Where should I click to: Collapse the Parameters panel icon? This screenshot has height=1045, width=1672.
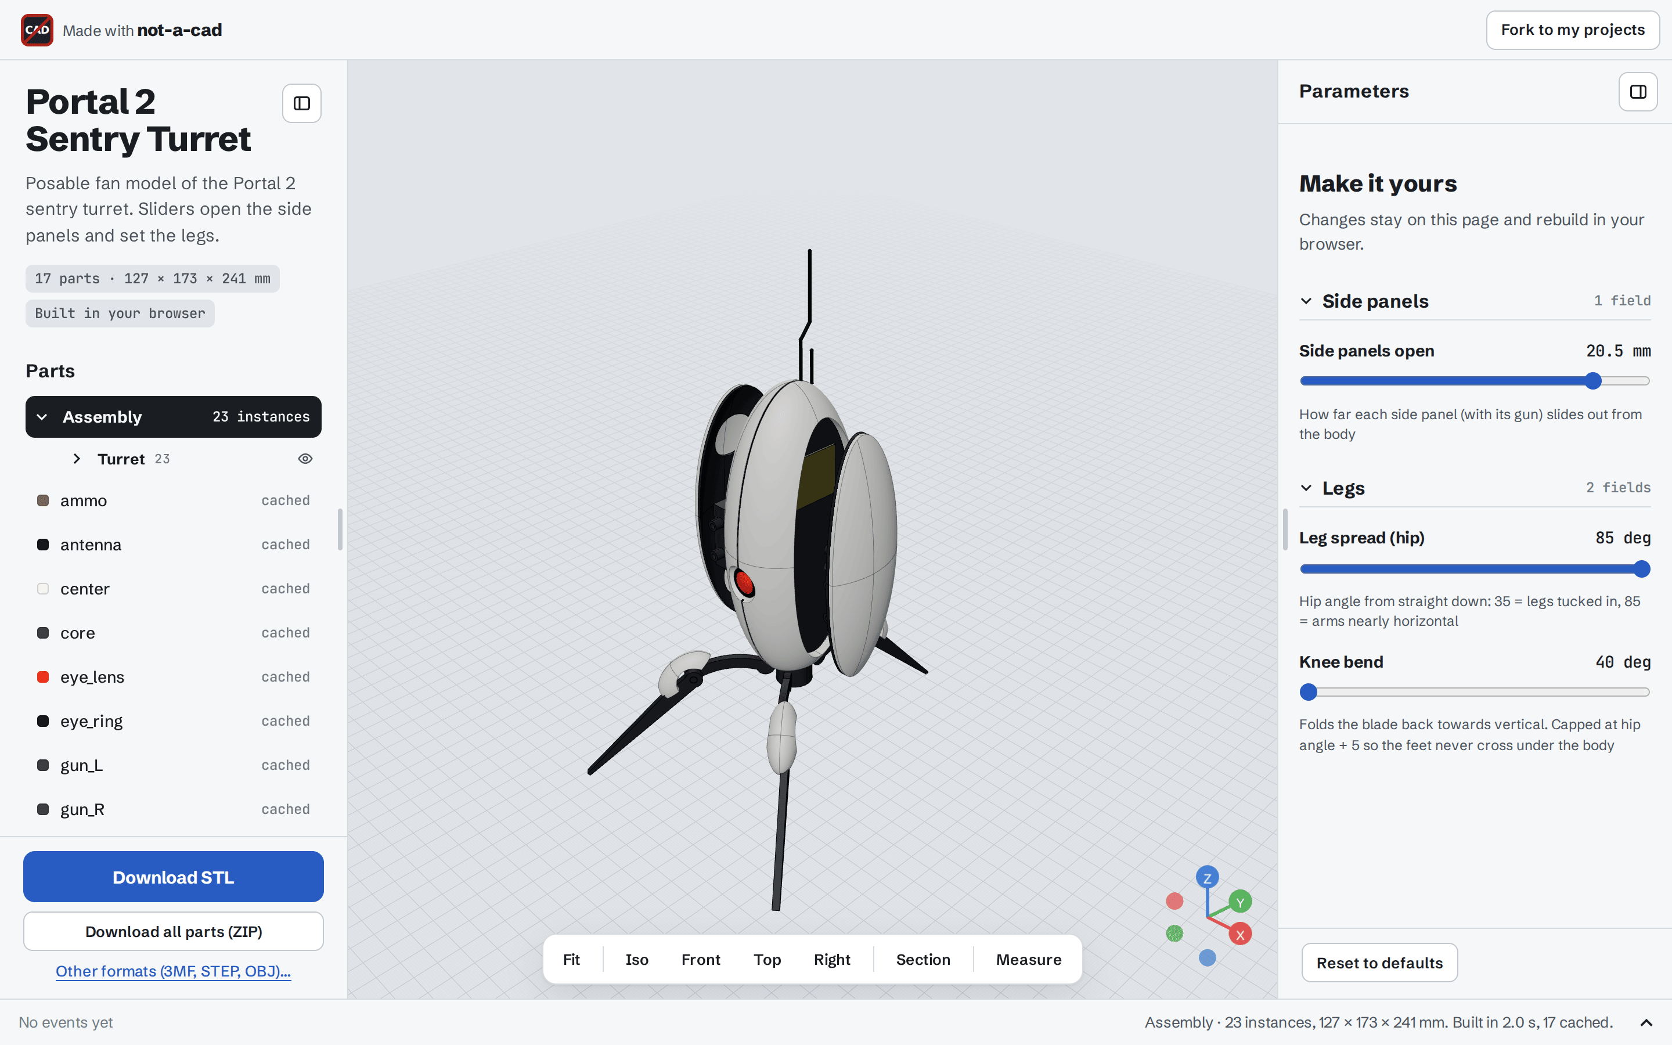1638,92
